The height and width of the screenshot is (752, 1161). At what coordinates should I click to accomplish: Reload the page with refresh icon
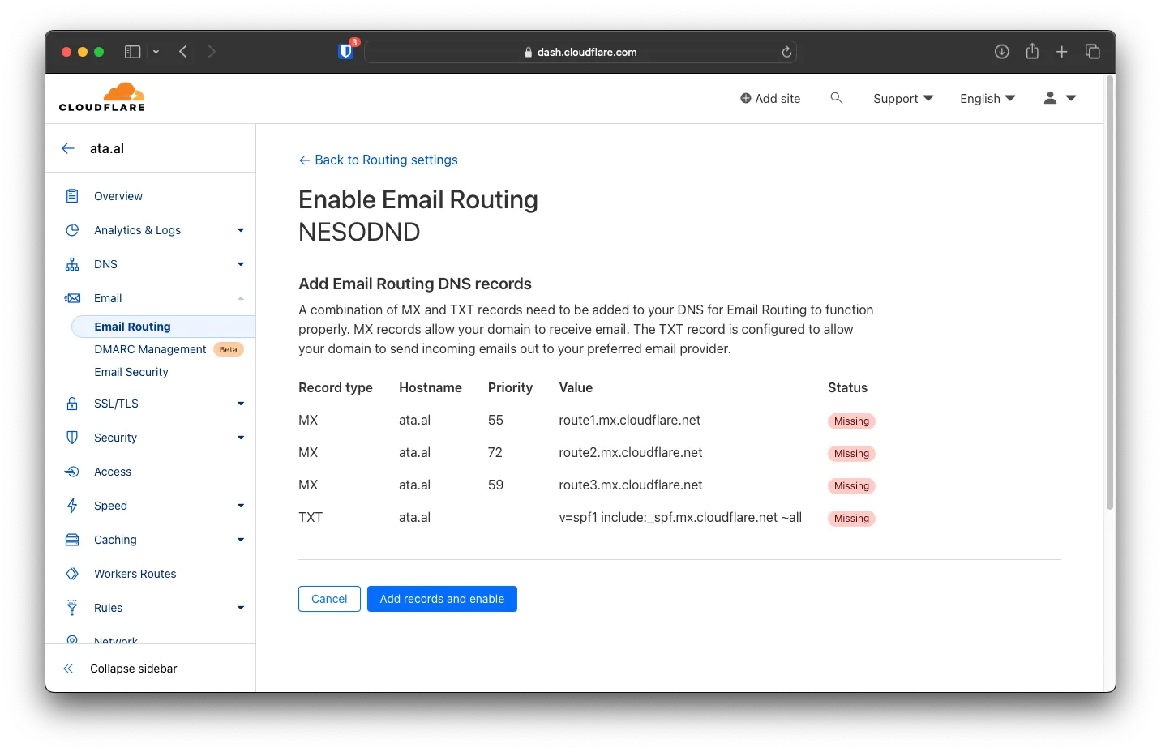click(786, 52)
